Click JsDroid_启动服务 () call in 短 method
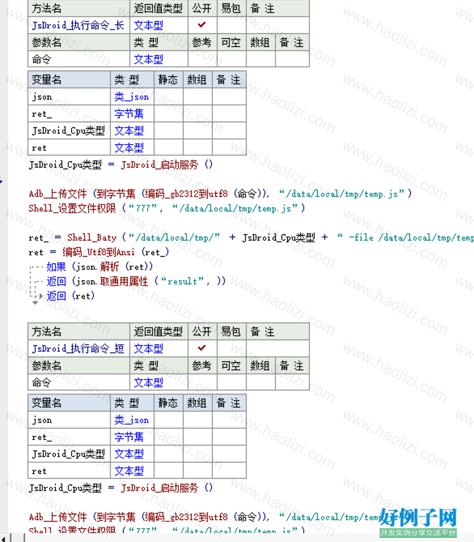Screen dimensions: 474x542 pyautogui.click(x=167, y=488)
